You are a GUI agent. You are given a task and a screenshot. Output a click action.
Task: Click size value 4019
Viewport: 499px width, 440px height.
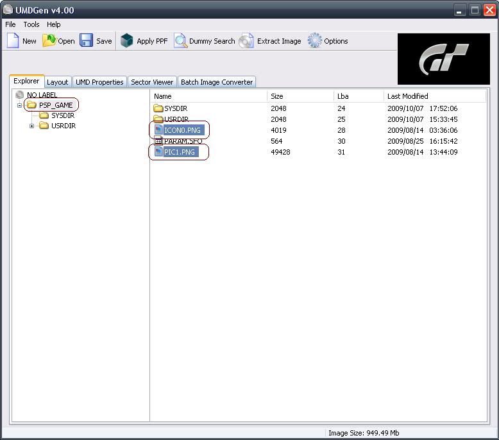(278, 130)
